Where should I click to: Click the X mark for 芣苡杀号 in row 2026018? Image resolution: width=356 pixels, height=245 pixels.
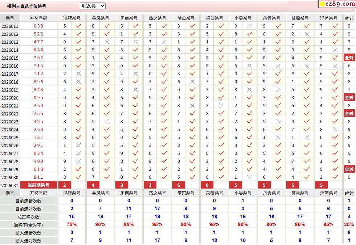pyautogui.click(x=192, y=82)
